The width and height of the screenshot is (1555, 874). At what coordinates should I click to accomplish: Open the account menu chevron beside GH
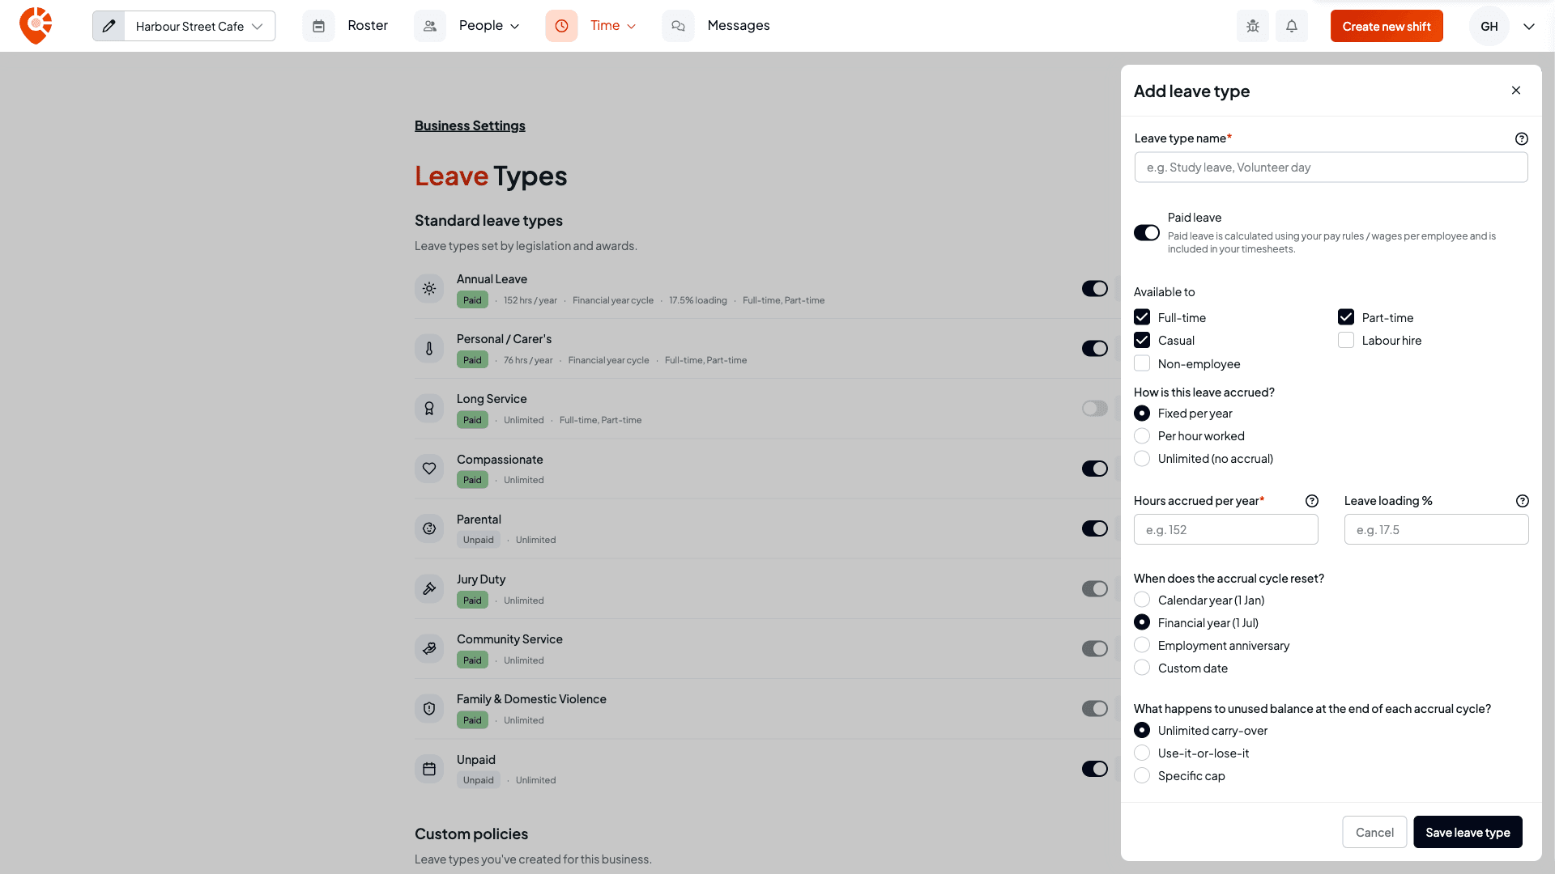tap(1529, 27)
